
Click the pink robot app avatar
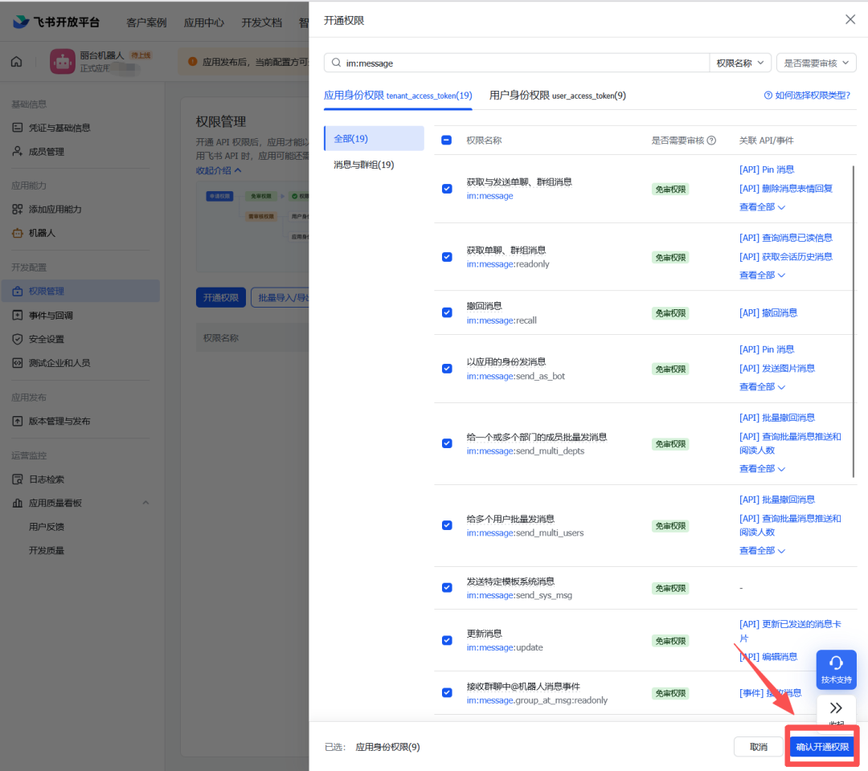pos(63,61)
